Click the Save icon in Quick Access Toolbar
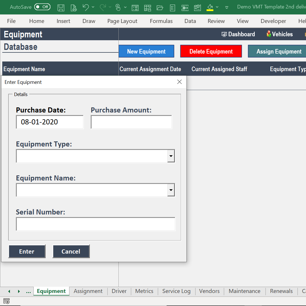 tap(61, 8)
